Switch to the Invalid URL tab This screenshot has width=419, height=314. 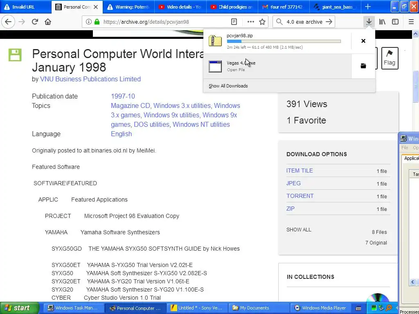(x=26, y=7)
